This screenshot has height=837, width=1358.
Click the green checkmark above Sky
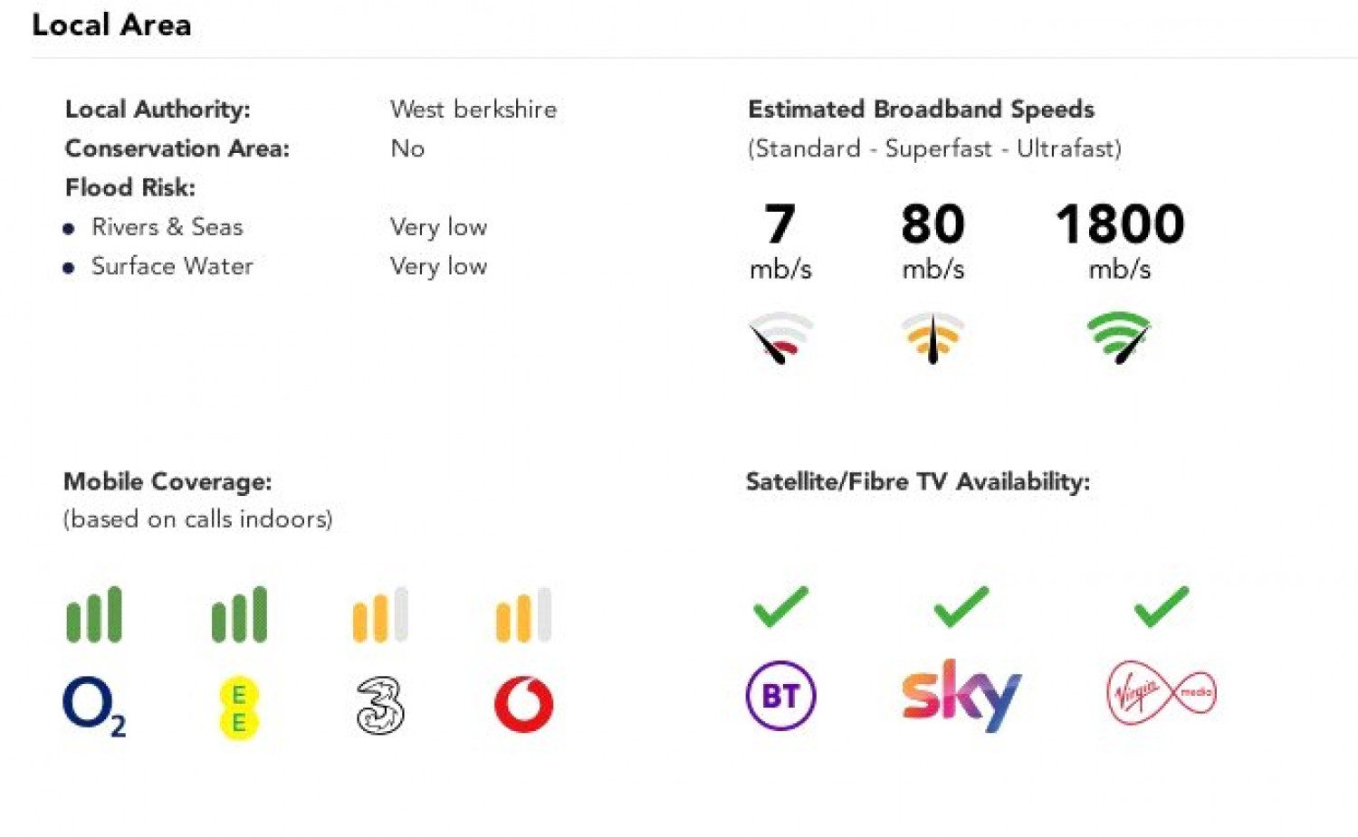[x=961, y=606]
